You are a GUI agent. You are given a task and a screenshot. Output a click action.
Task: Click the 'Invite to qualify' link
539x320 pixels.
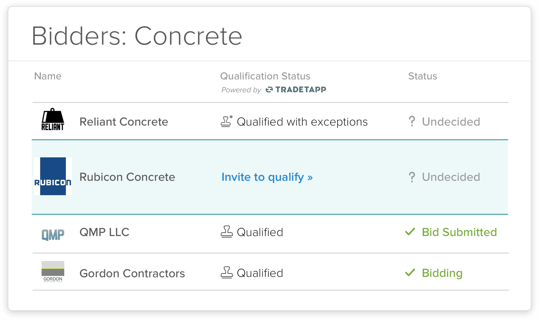tap(267, 177)
